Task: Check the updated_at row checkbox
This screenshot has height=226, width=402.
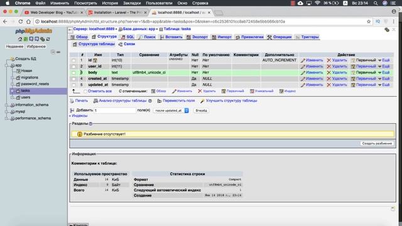Action: 74,85
